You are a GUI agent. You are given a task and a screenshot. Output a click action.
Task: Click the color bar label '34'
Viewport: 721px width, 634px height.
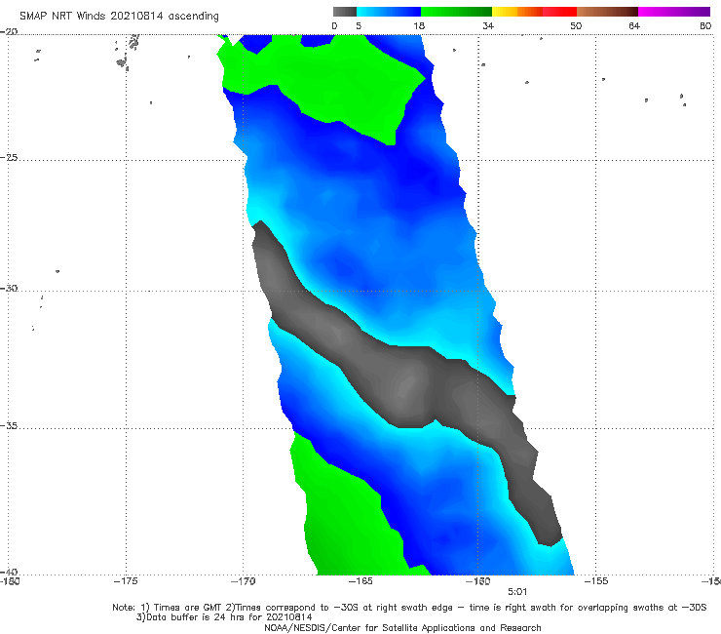coord(488,26)
